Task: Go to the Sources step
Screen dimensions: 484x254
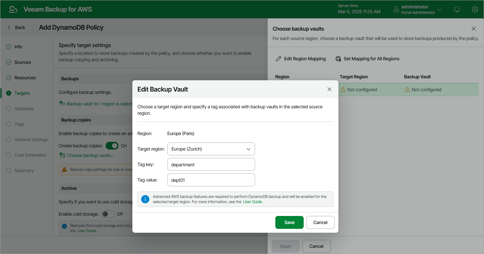Action: 23,62
